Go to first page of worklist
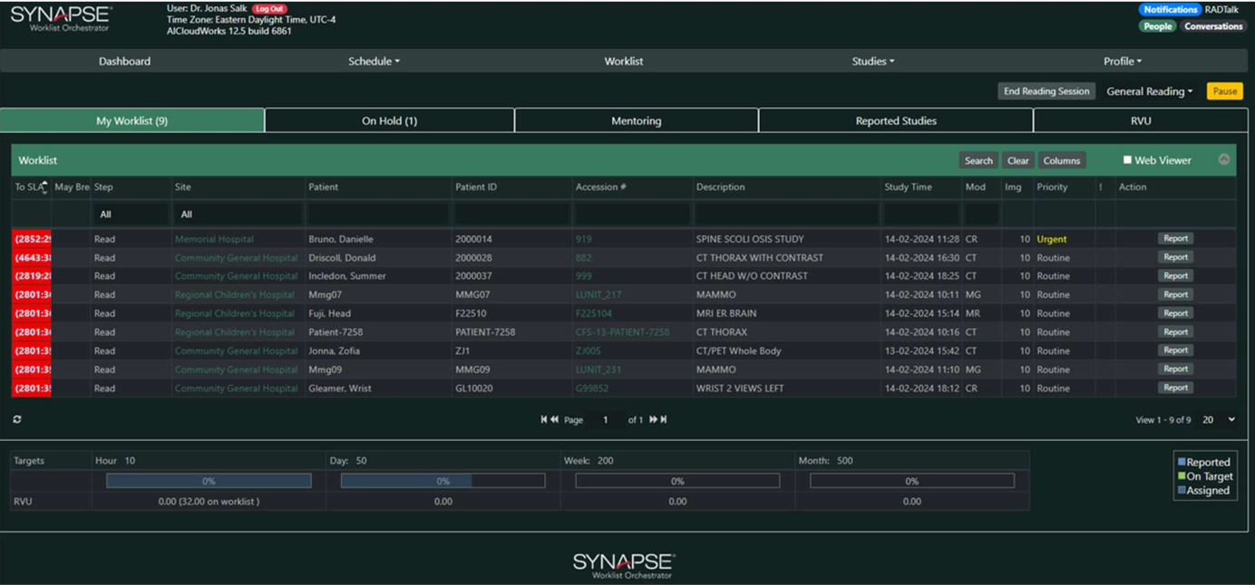 (x=544, y=419)
